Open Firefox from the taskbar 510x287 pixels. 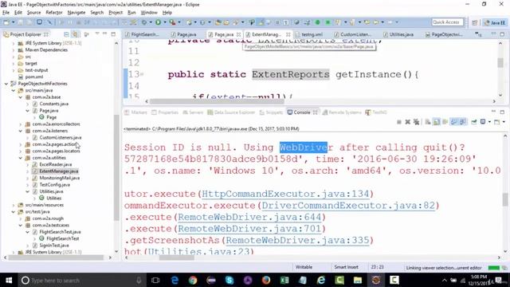pyautogui.click(x=266, y=280)
